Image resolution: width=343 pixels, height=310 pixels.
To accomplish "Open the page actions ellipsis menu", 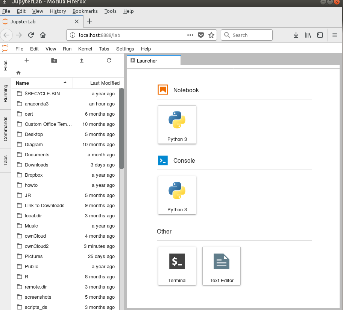I will coord(190,35).
